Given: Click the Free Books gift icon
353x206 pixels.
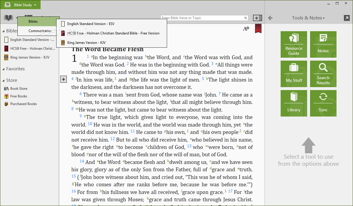Looking at the screenshot, I should pos(6,96).
